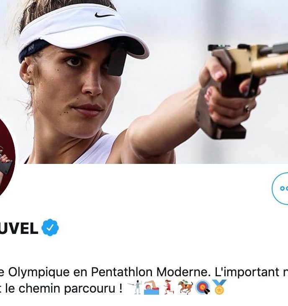Click the word L'important in bio
This screenshot has width=288, height=306.
[x=247, y=272]
